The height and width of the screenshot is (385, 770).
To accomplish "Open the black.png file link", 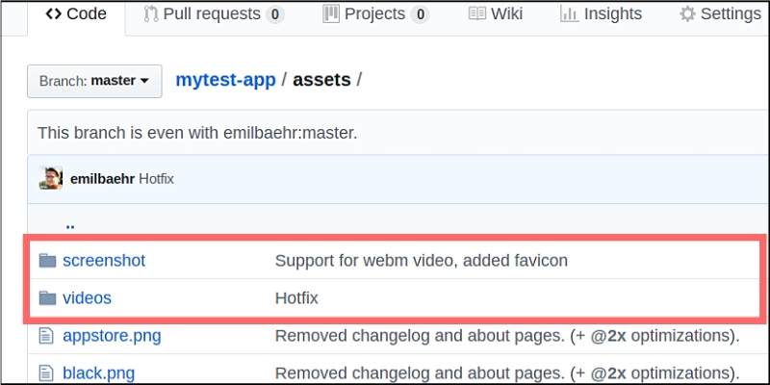I will point(98,372).
